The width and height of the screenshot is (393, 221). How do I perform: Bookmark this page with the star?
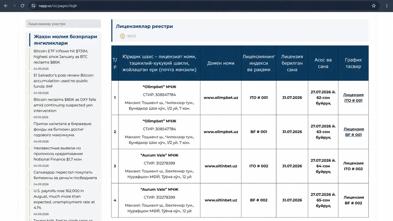pos(374,6)
